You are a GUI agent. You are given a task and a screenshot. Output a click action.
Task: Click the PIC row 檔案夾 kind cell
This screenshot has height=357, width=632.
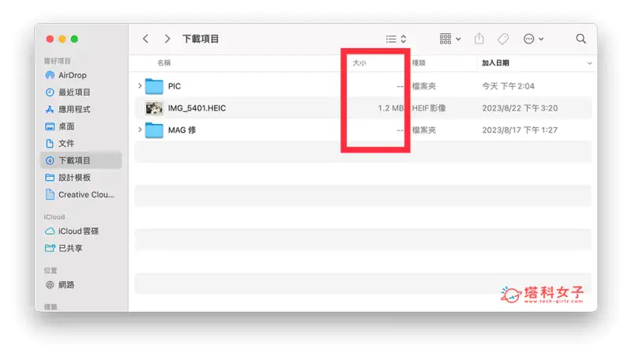tap(423, 86)
